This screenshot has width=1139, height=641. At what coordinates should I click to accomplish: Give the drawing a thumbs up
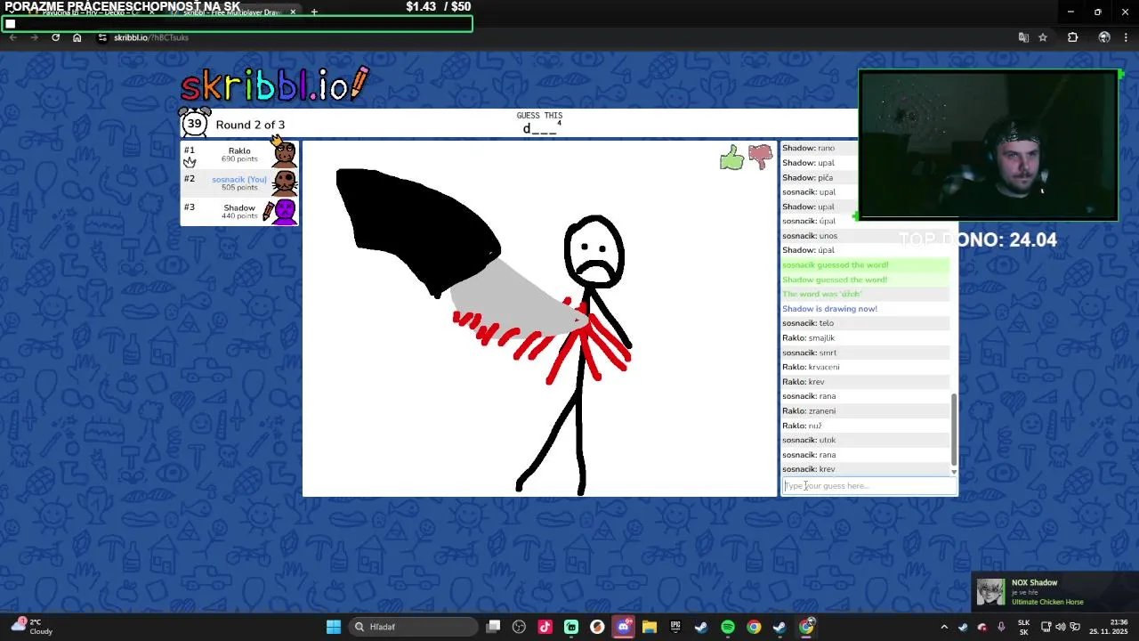731,158
